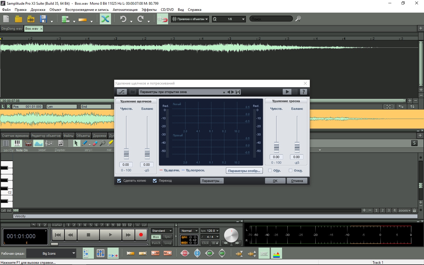Toggle Punch recording mode
This screenshot has width=424, height=265.
pos(156,243)
